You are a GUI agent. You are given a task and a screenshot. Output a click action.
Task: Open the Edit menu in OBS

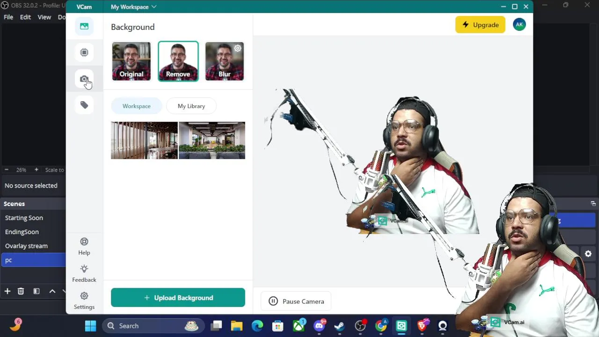point(25,17)
